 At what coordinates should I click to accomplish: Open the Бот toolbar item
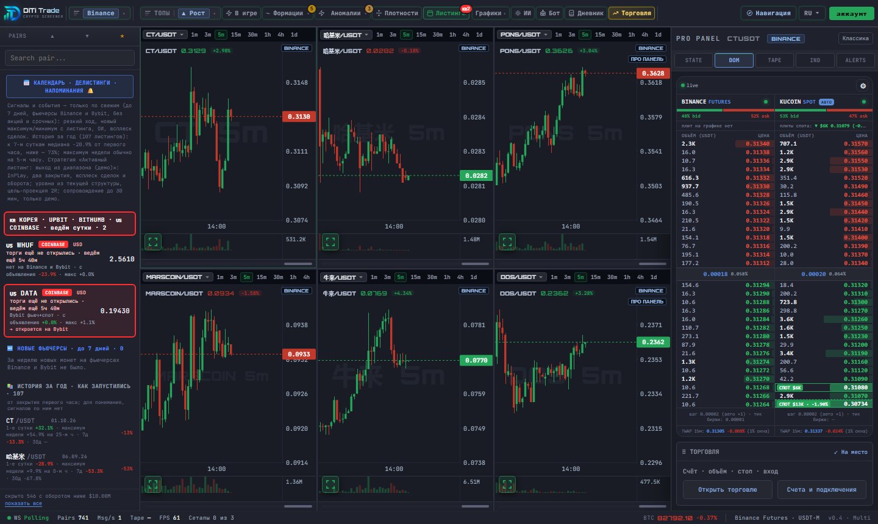[550, 13]
